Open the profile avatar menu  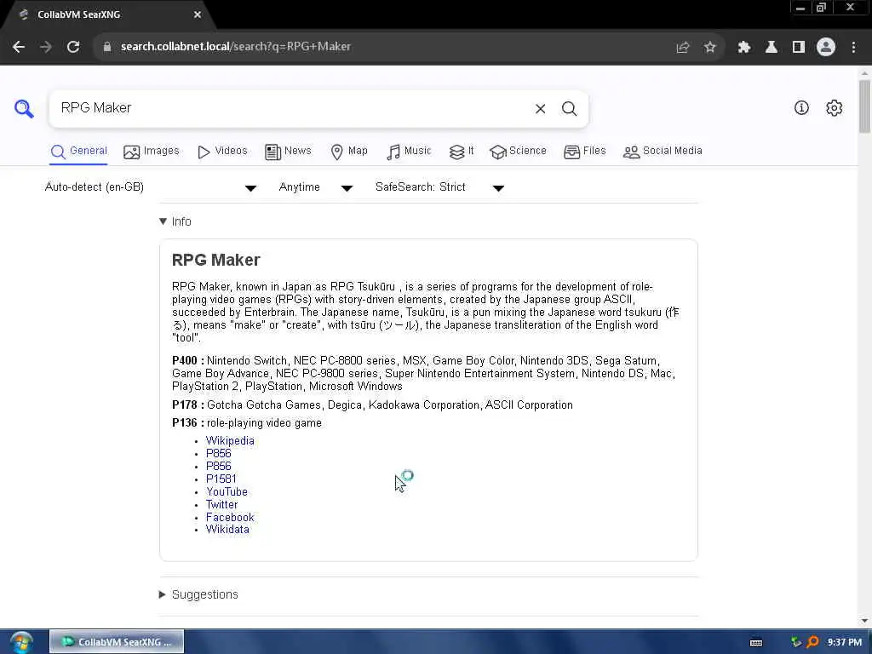pyautogui.click(x=826, y=48)
